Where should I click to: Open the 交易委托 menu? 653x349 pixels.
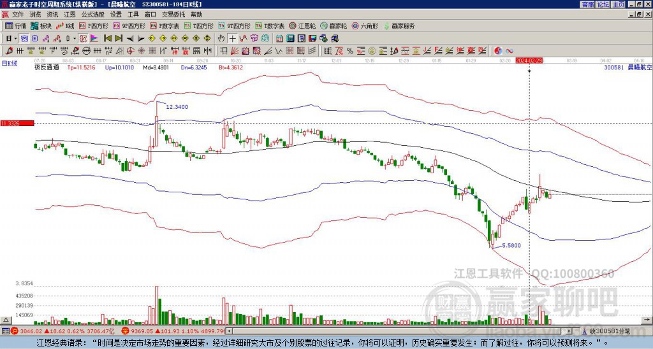click(173, 15)
